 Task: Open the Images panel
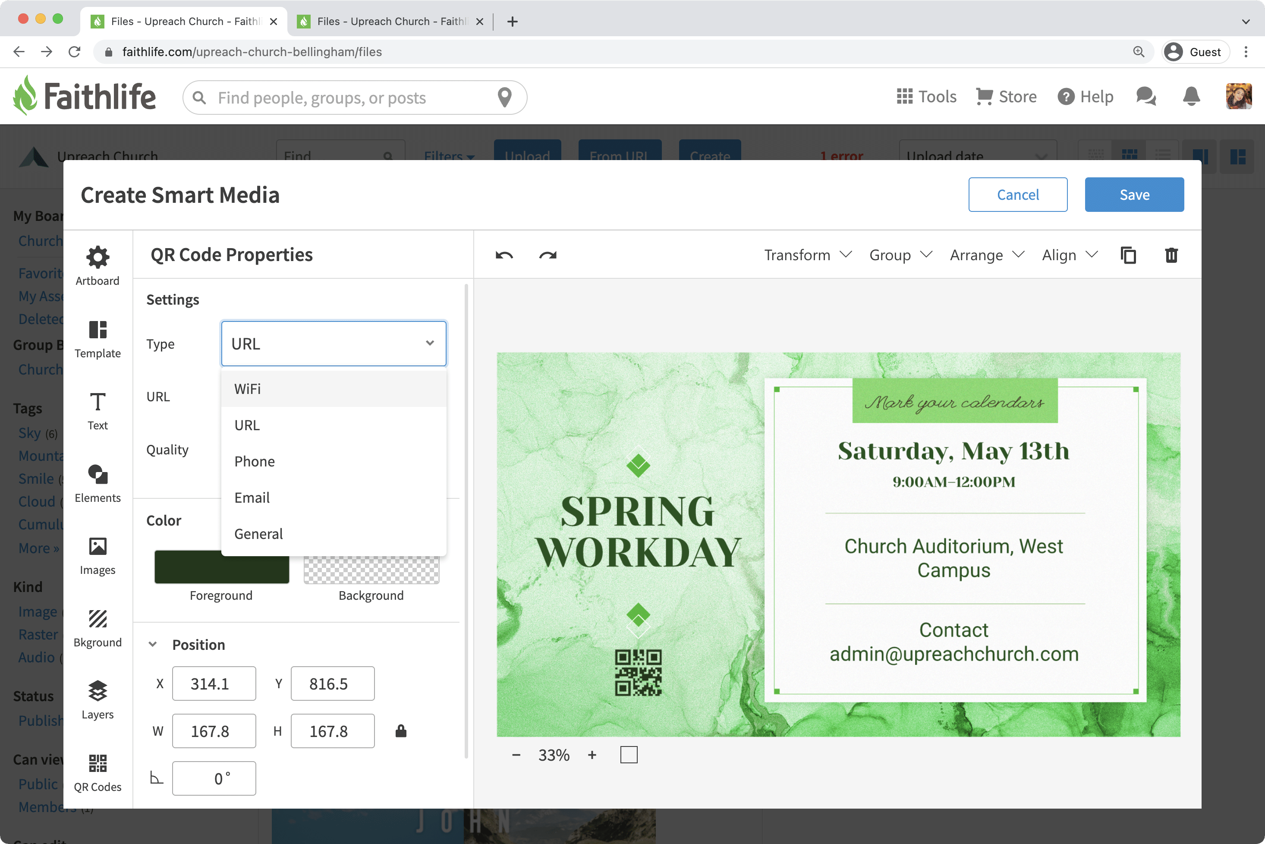[x=98, y=556]
